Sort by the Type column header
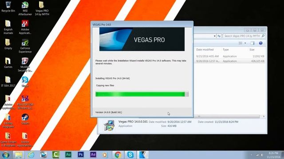This screenshot has width=284, height=159. pos(226,49)
